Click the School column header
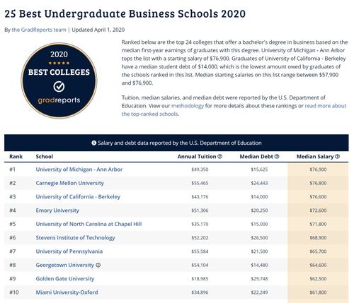The width and height of the screenshot is (354, 303). point(45,157)
